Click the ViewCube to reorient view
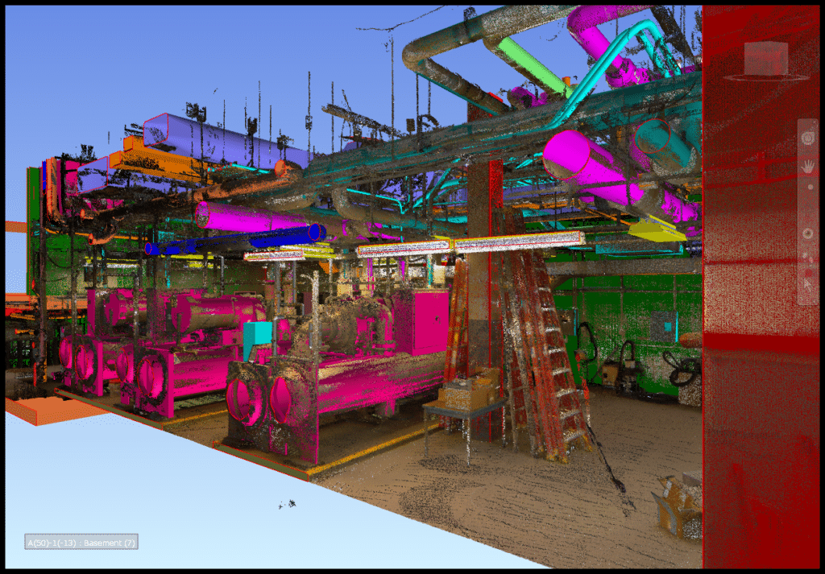Viewport: 825px width, 574px height. point(765,58)
